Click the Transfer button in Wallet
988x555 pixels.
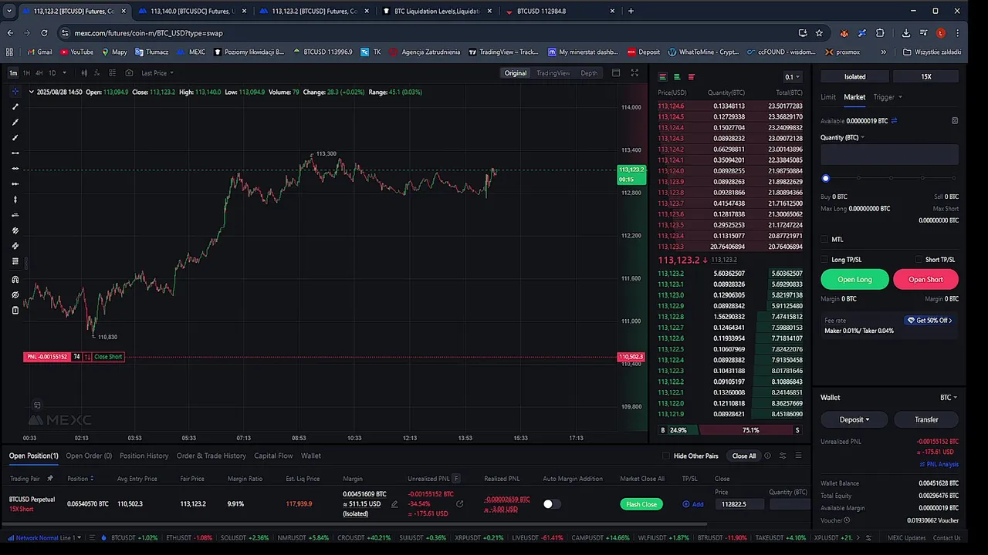(x=926, y=419)
